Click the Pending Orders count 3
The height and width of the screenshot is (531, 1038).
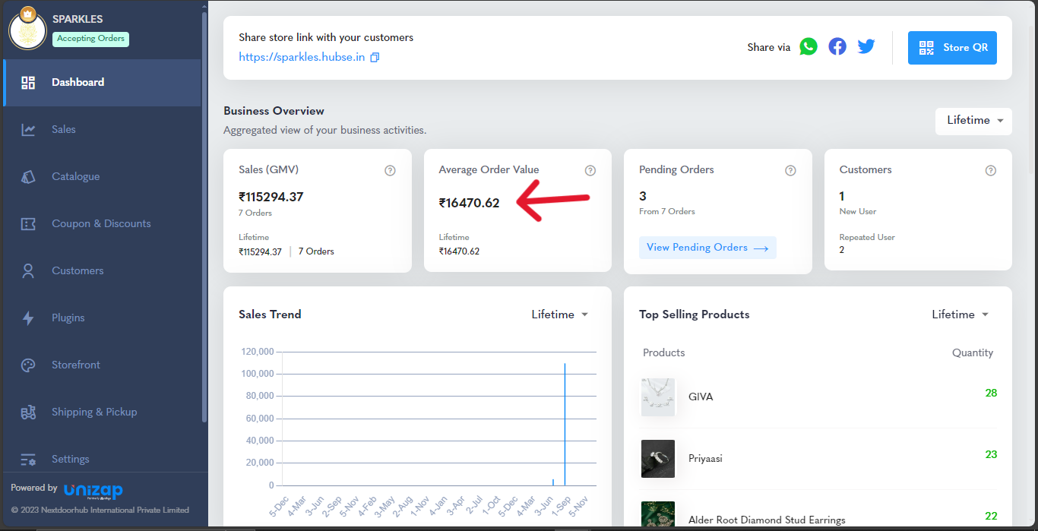pos(643,197)
